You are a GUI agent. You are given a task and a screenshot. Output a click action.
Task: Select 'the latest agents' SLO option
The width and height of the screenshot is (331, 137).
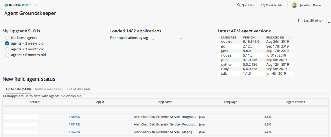coord(7,38)
